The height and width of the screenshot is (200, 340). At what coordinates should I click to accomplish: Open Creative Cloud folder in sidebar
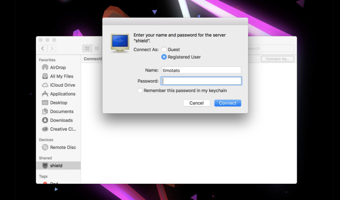click(59, 129)
